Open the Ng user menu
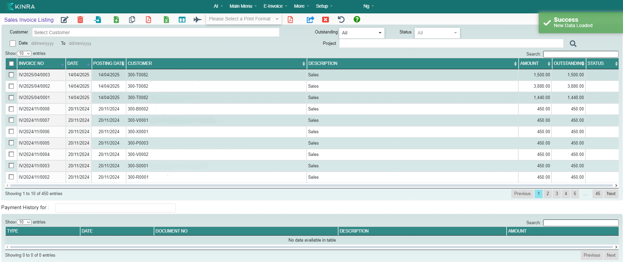 click(368, 6)
